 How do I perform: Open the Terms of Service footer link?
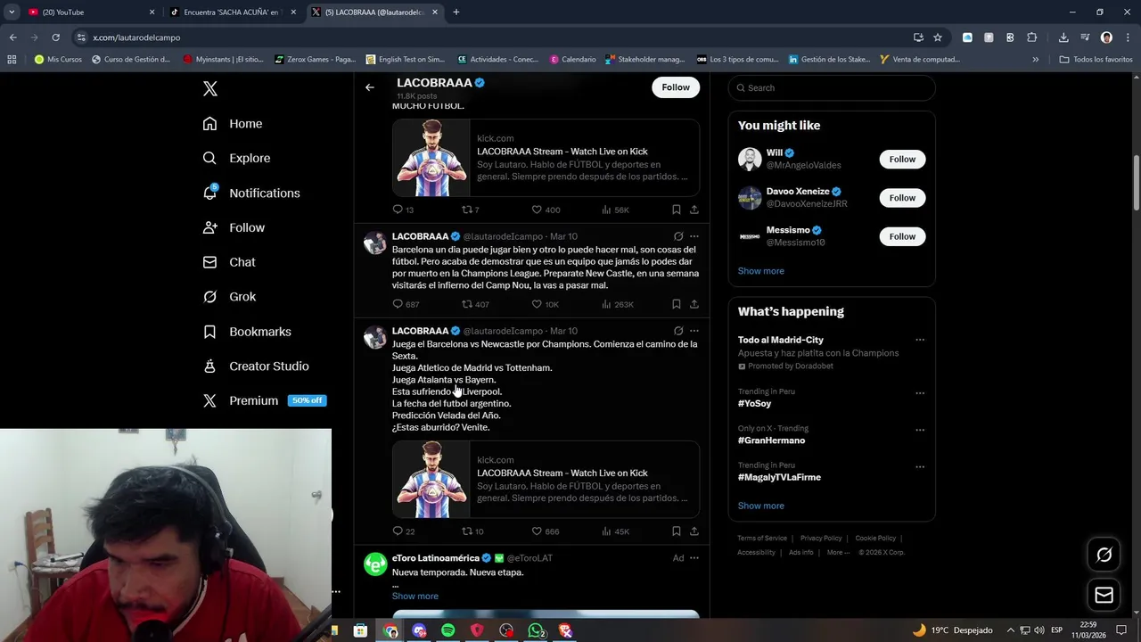[762, 539]
